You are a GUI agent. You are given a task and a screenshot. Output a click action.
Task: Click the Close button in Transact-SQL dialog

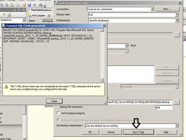coord(54,101)
